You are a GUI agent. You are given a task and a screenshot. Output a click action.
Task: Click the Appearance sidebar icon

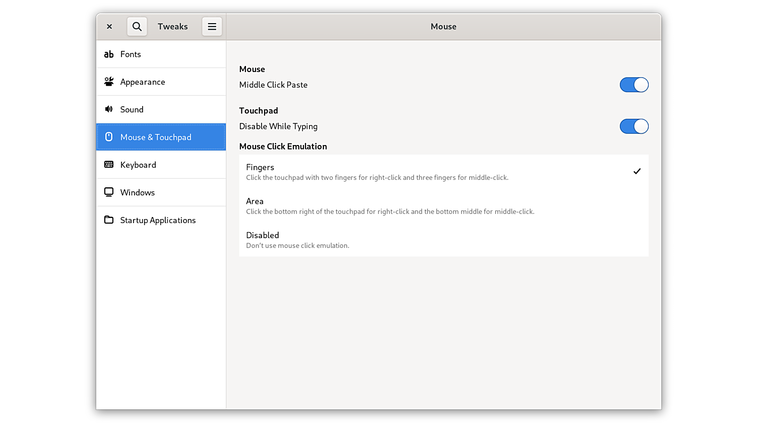(x=109, y=82)
